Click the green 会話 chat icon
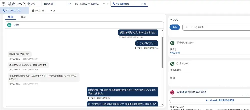This screenshot has height=110, width=250. [9, 25]
